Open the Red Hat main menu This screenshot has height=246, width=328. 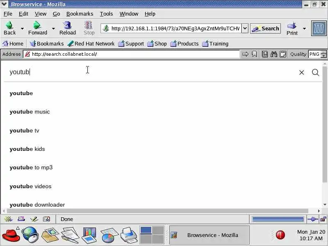click(x=11, y=235)
